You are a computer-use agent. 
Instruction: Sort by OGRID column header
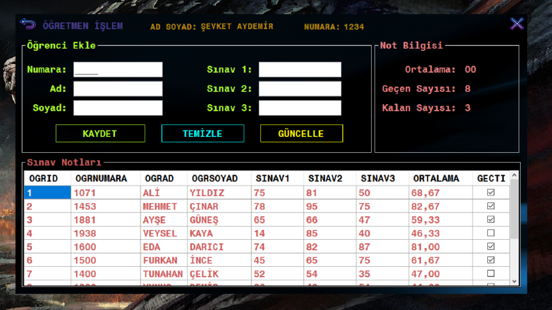click(x=47, y=179)
